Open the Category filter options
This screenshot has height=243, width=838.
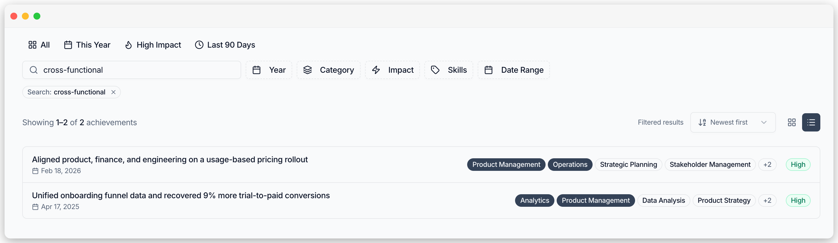pyautogui.click(x=328, y=70)
